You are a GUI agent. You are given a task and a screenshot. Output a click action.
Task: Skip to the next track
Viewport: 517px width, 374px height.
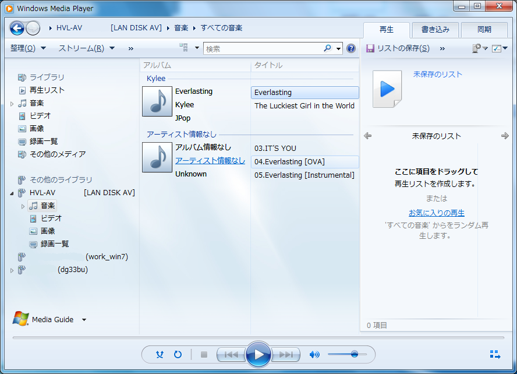(x=285, y=355)
